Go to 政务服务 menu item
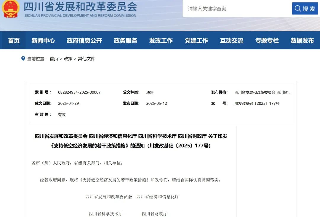The height and width of the screenshot is (217, 320). (126, 41)
